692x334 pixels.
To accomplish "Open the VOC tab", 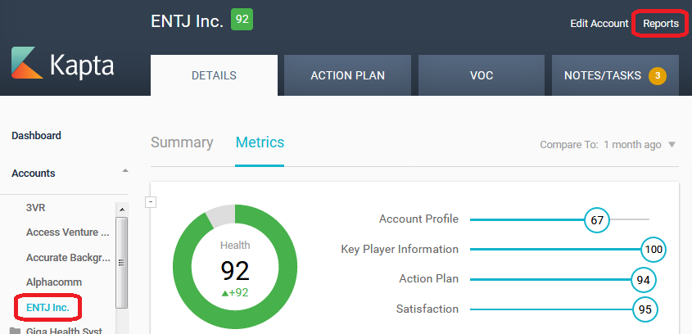I will (482, 75).
